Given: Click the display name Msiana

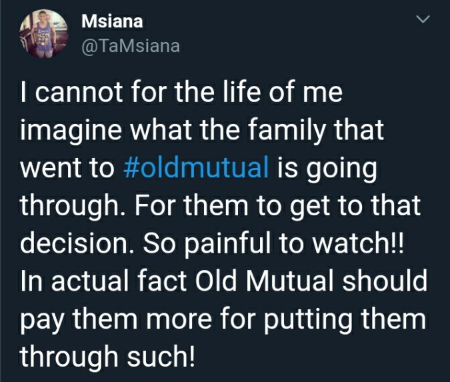Looking at the screenshot, I should 112,21.
